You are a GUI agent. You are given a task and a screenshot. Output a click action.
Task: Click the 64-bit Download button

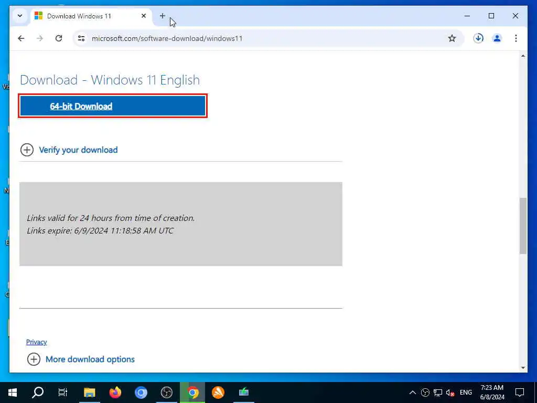[113, 106]
